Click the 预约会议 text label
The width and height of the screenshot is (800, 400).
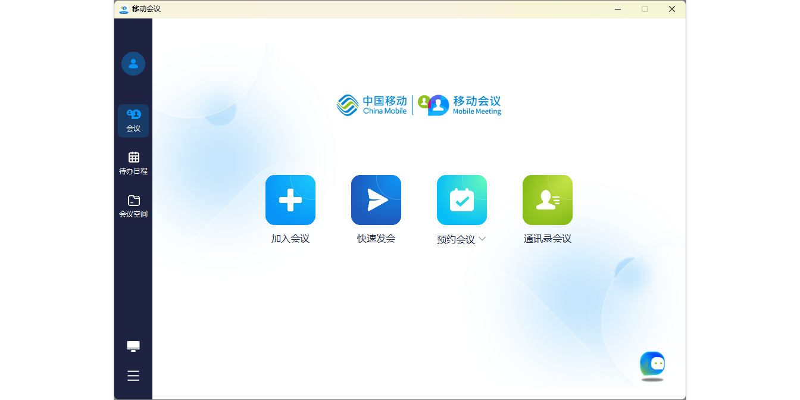click(456, 239)
